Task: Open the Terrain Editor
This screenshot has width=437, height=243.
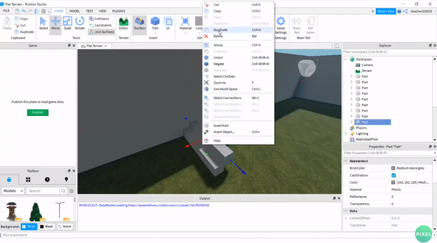Action: (x=123, y=23)
